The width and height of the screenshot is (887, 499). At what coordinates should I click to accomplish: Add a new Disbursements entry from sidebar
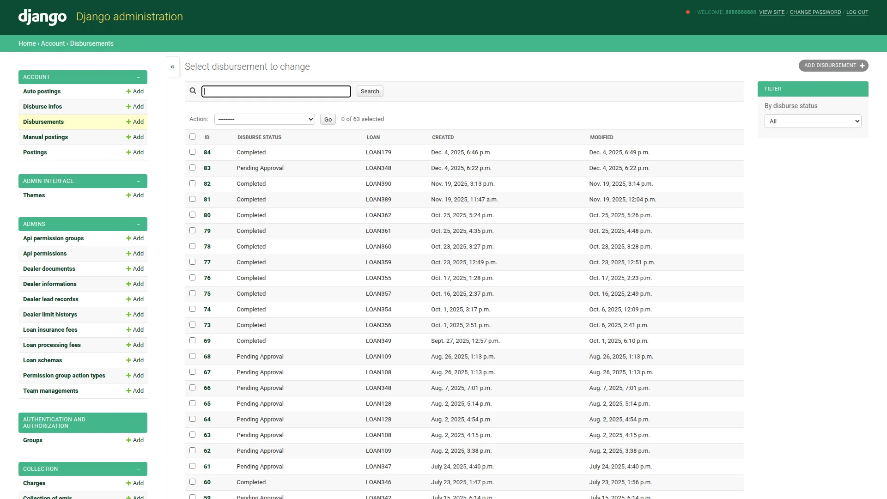(134, 122)
